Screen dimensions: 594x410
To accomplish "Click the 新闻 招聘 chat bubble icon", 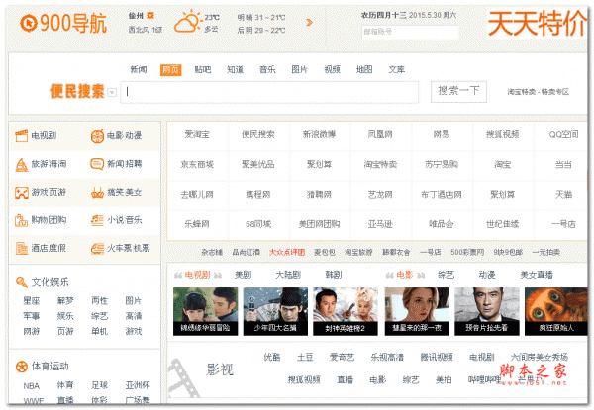I will tap(97, 164).
